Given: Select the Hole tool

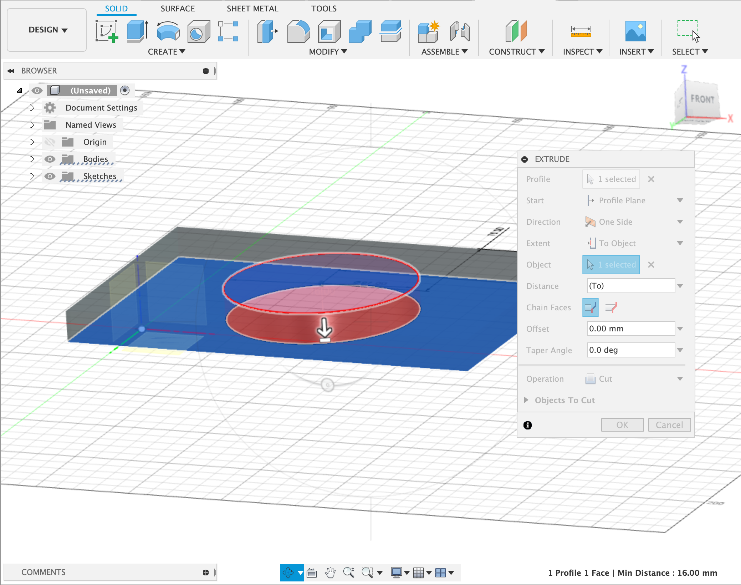Looking at the screenshot, I should tap(198, 31).
